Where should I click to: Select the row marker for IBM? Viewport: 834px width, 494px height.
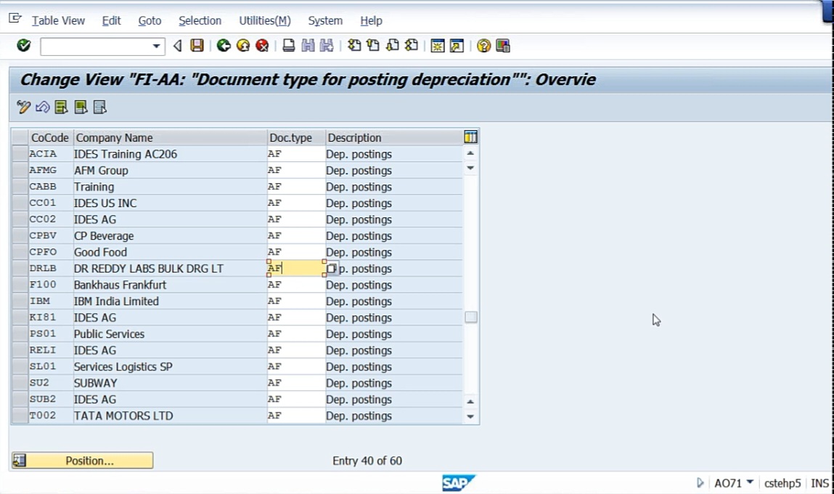(x=20, y=301)
